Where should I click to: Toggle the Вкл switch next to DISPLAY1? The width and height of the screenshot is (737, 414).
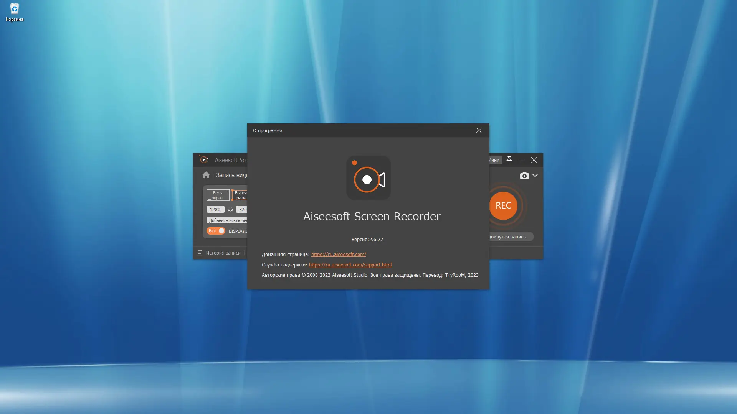pyautogui.click(x=216, y=231)
